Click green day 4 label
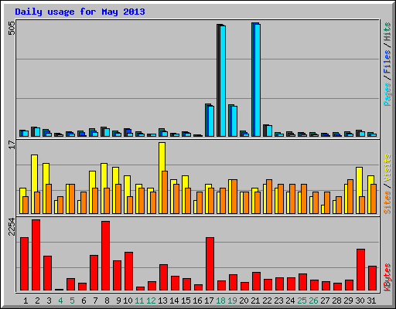Screen dimensions: 396x309 (60, 301)
